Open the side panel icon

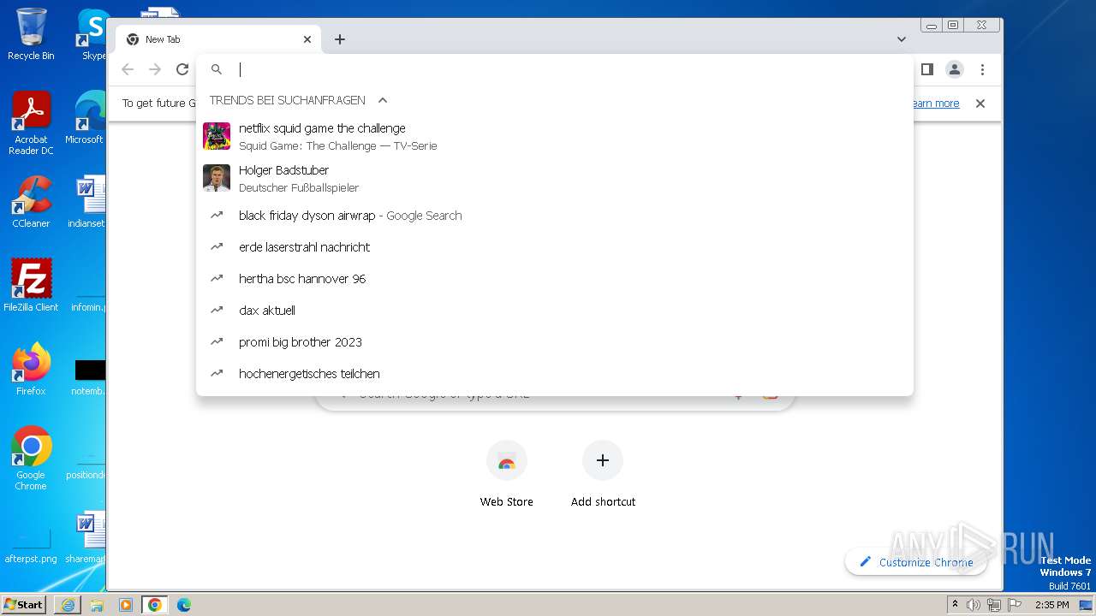(x=926, y=69)
